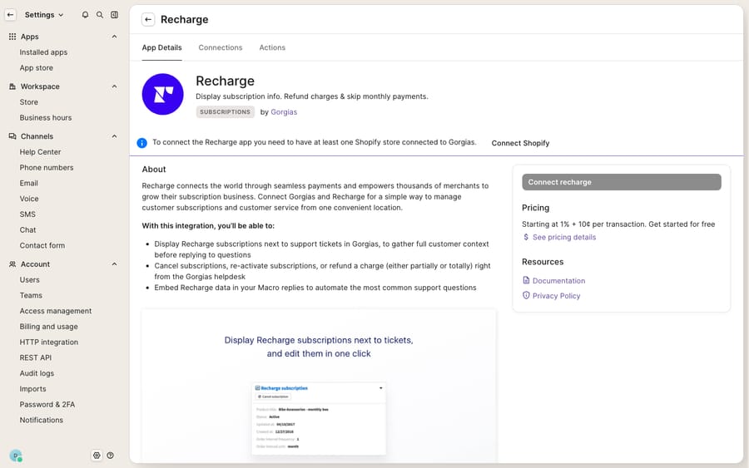Open REST API settings
The image size is (749, 468).
35,357
